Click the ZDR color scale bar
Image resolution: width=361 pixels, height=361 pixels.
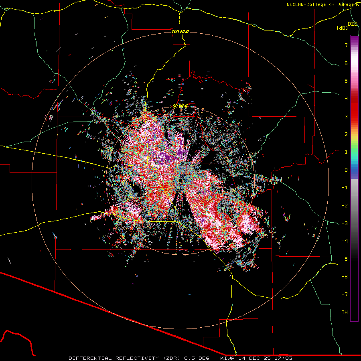[354, 178]
